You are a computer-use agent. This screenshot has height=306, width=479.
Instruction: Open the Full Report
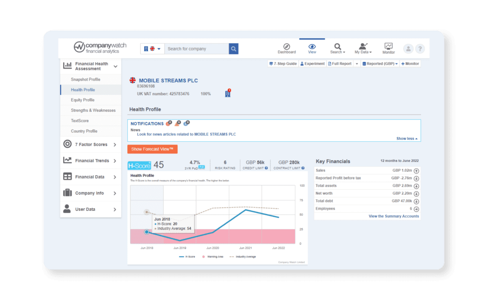pyautogui.click(x=340, y=64)
